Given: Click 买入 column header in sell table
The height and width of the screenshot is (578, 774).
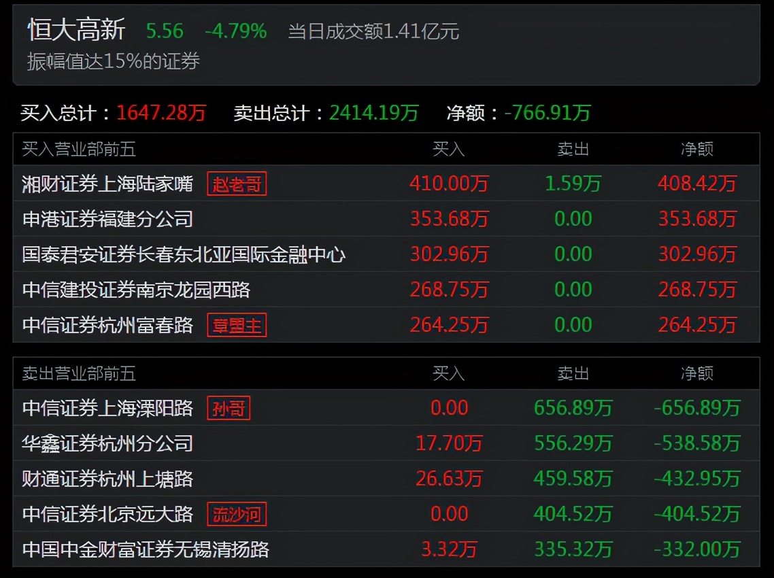Looking at the screenshot, I should (x=449, y=373).
